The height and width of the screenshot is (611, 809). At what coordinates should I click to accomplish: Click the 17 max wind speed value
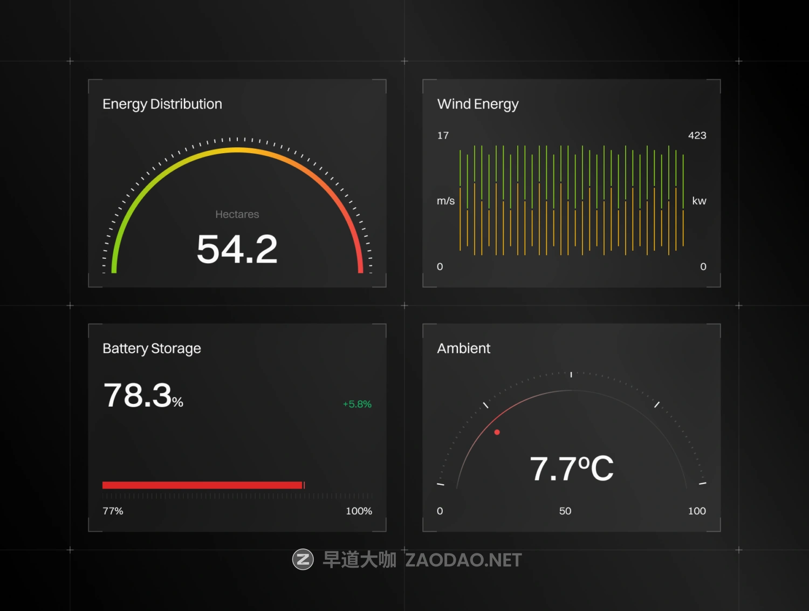pos(443,135)
